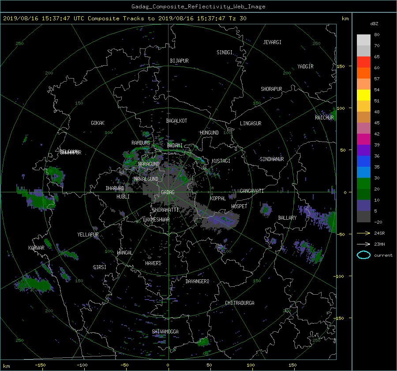The height and width of the screenshot is (371, 397).
Task: Click the JEVARGI city label
Action: 272,42
